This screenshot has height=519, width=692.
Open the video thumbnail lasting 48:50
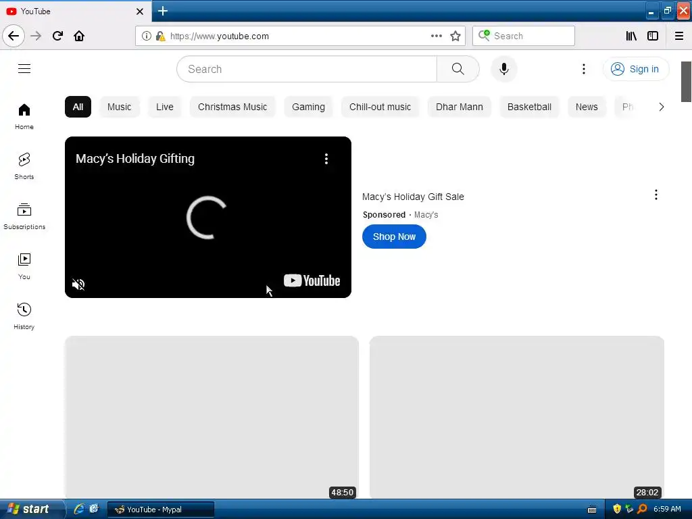pos(212,418)
